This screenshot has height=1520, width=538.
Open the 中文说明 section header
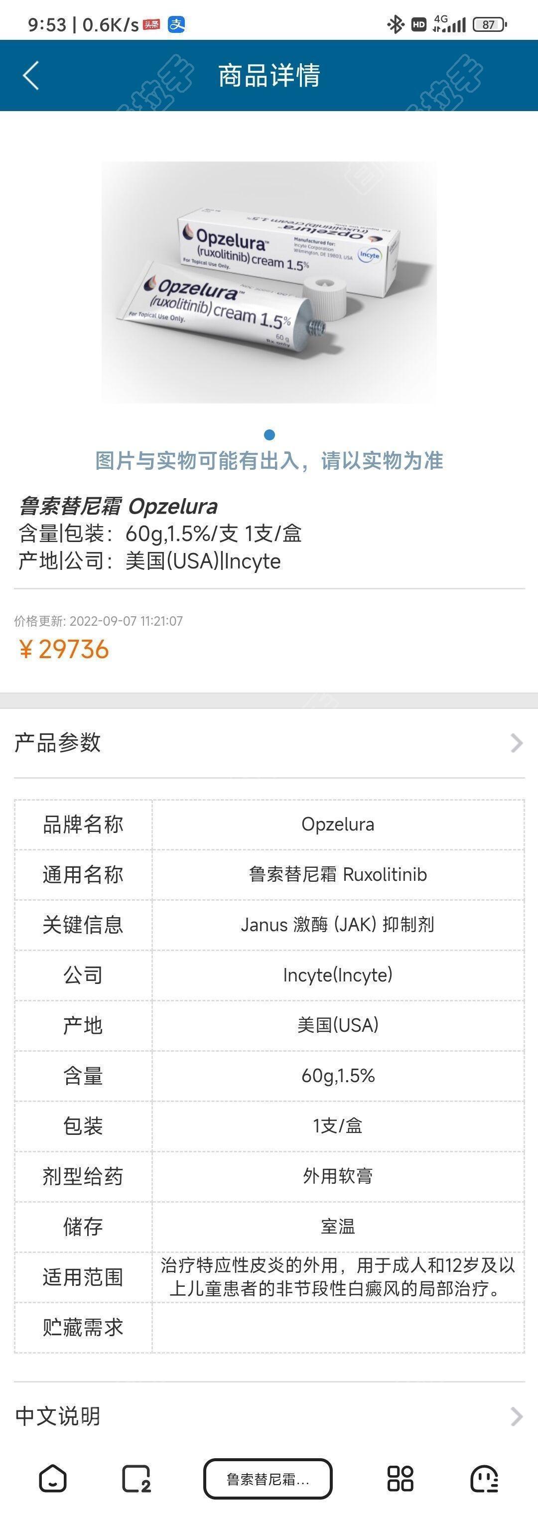[x=269, y=1416]
